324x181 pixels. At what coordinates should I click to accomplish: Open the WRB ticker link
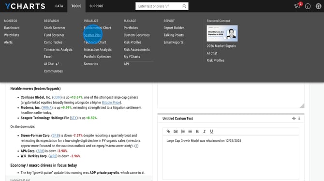53,156
